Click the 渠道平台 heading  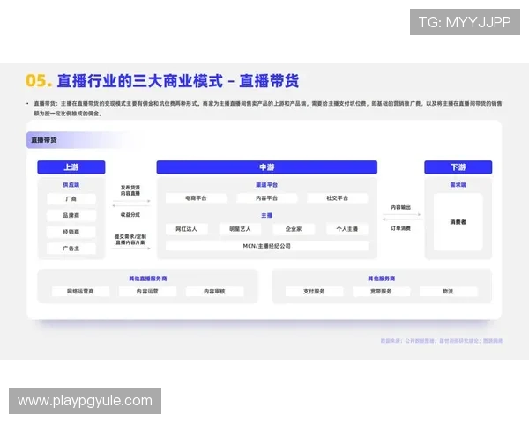click(266, 185)
